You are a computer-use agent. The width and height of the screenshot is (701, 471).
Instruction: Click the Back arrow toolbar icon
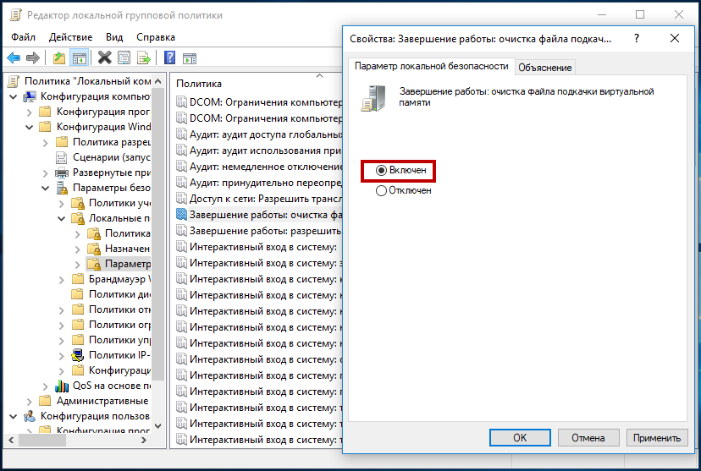[x=14, y=58]
